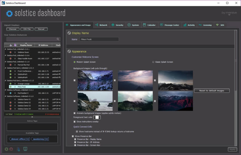
Task: Click the green play icon at bottom left
Action: coord(7,149)
